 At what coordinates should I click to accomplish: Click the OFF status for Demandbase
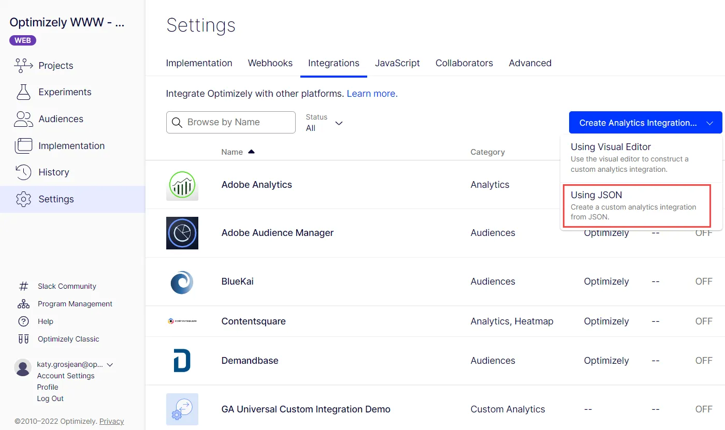[704, 361]
